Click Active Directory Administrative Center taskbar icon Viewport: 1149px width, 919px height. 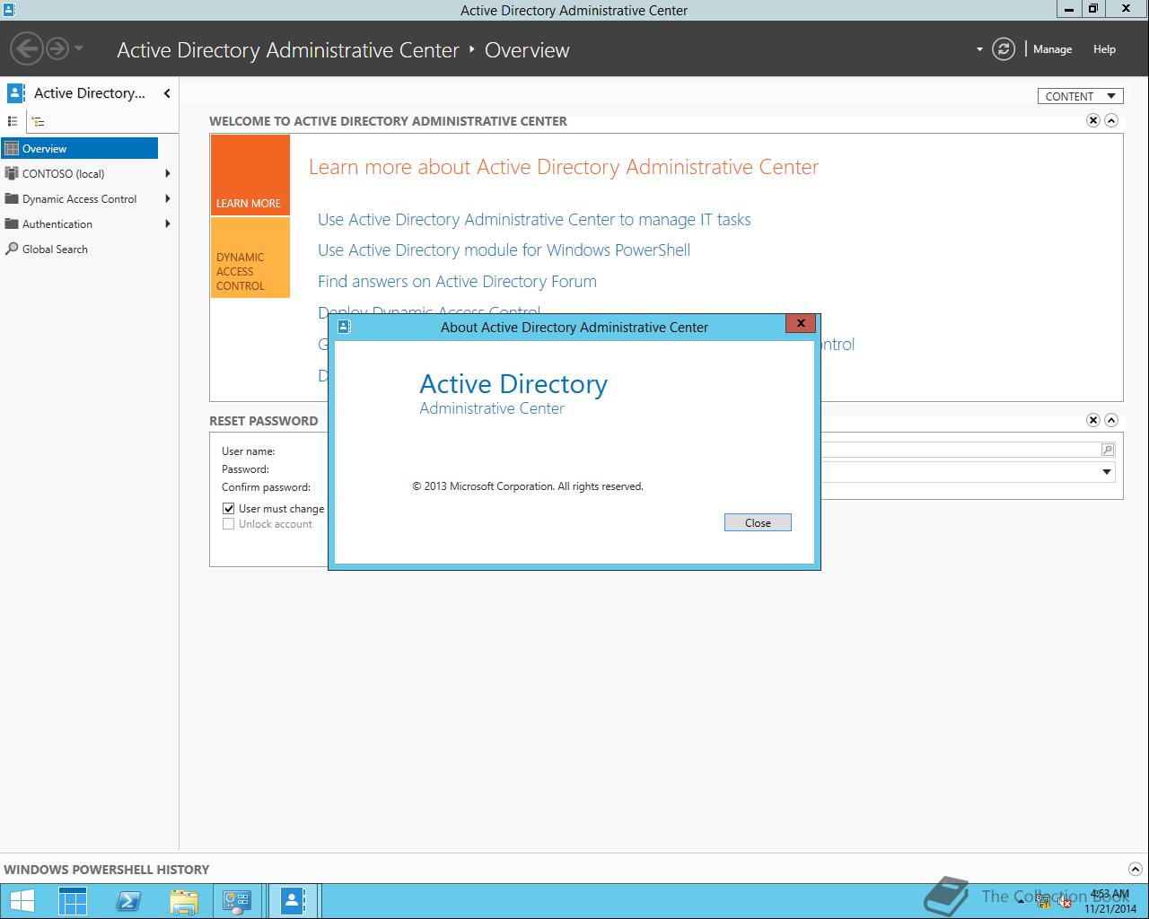point(293,901)
